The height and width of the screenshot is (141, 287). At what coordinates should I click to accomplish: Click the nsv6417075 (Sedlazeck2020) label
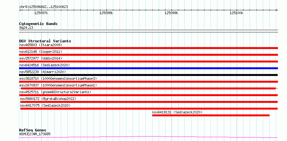(45, 105)
